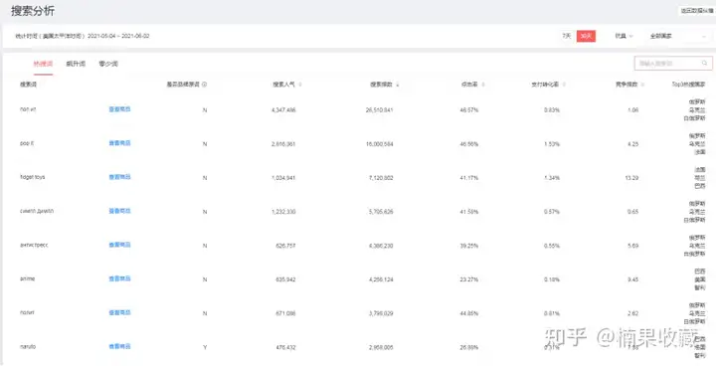716x366 pixels.
Task: Click the 16,000,584 search index value
Action: pos(380,144)
